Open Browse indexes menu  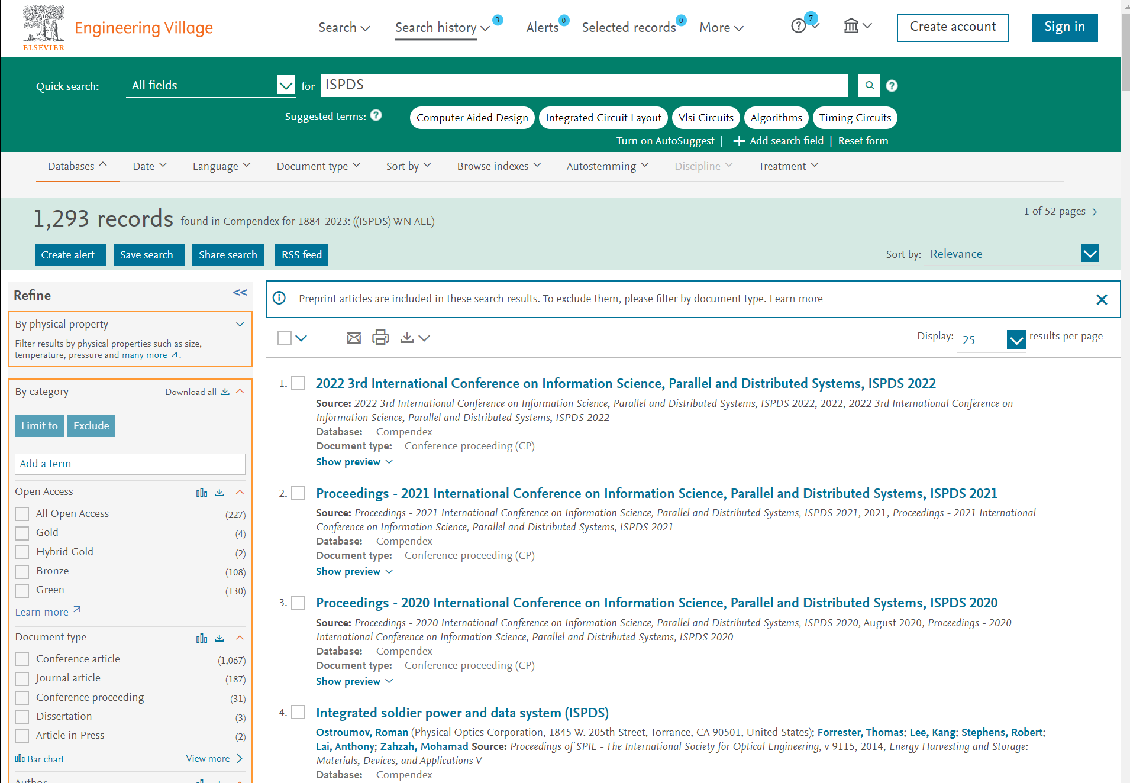click(x=499, y=166)
